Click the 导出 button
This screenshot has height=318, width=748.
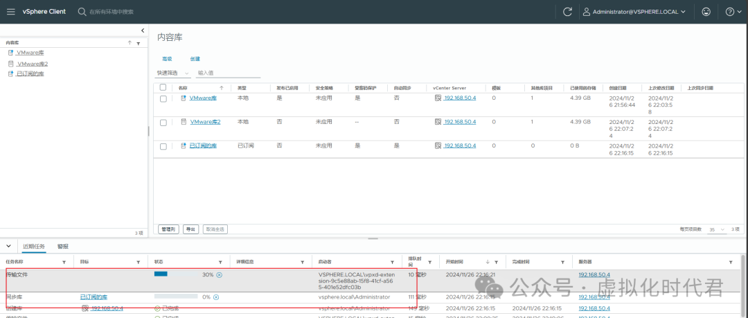pyautogui.click(x=191, y=229)
